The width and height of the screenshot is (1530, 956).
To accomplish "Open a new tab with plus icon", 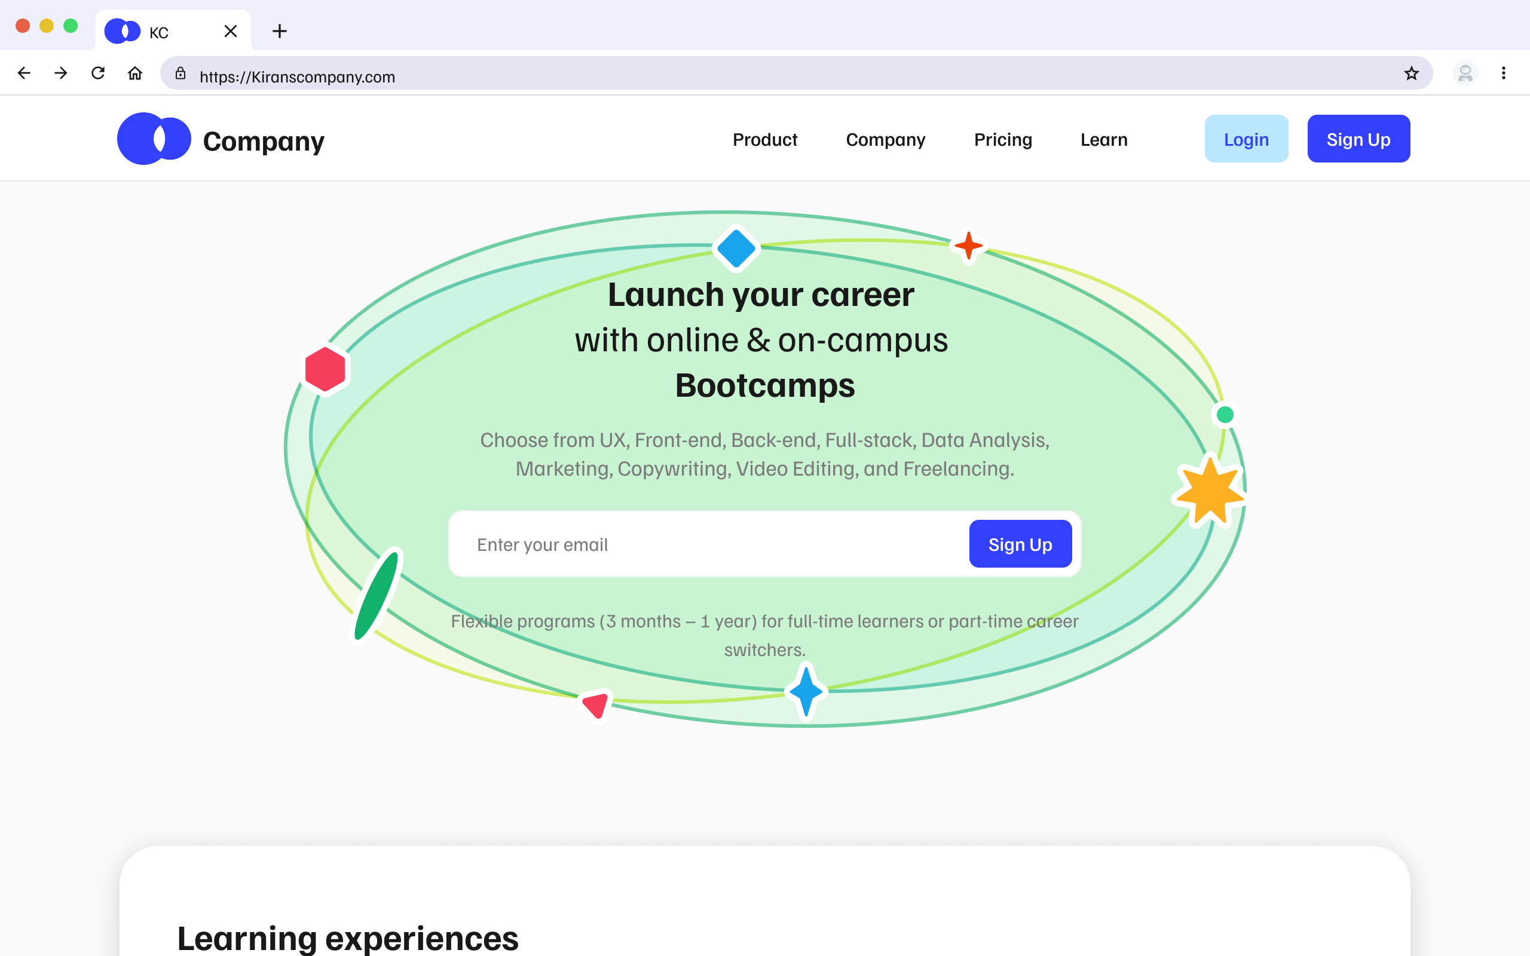I will coord(280,31).
